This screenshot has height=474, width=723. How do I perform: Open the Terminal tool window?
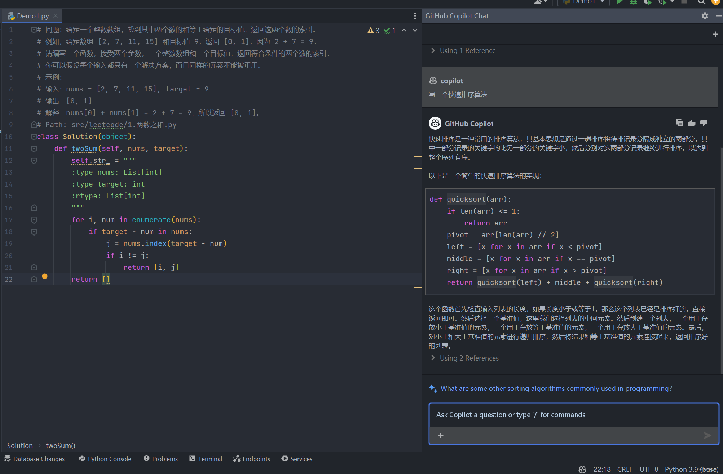tap(206, 459)
